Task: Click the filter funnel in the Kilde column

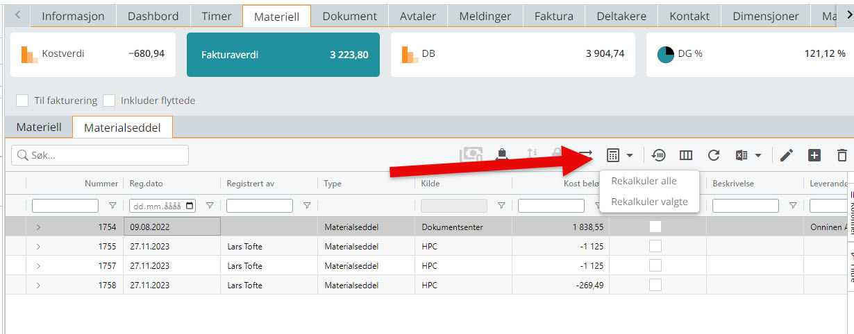Action: (501, 206)
